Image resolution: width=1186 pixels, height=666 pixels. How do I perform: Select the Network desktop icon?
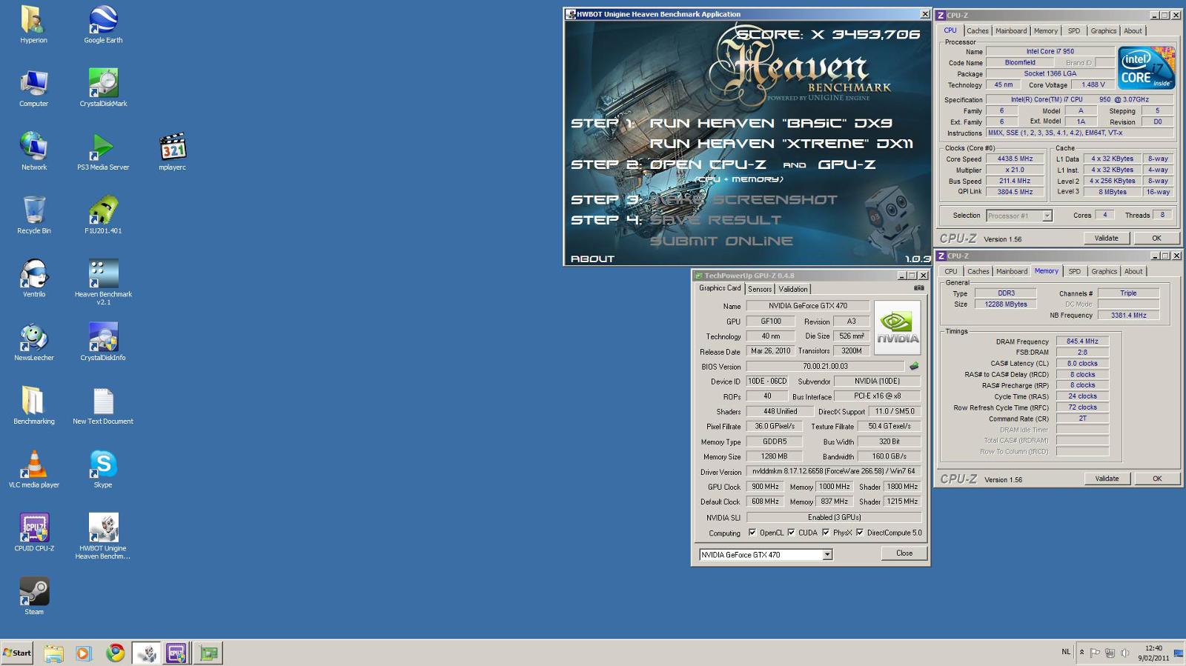tap(33, 152)
